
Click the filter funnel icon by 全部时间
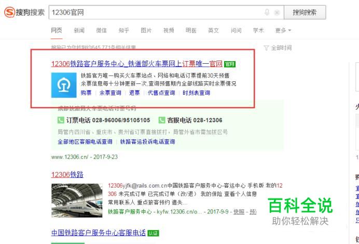(266, 48)
